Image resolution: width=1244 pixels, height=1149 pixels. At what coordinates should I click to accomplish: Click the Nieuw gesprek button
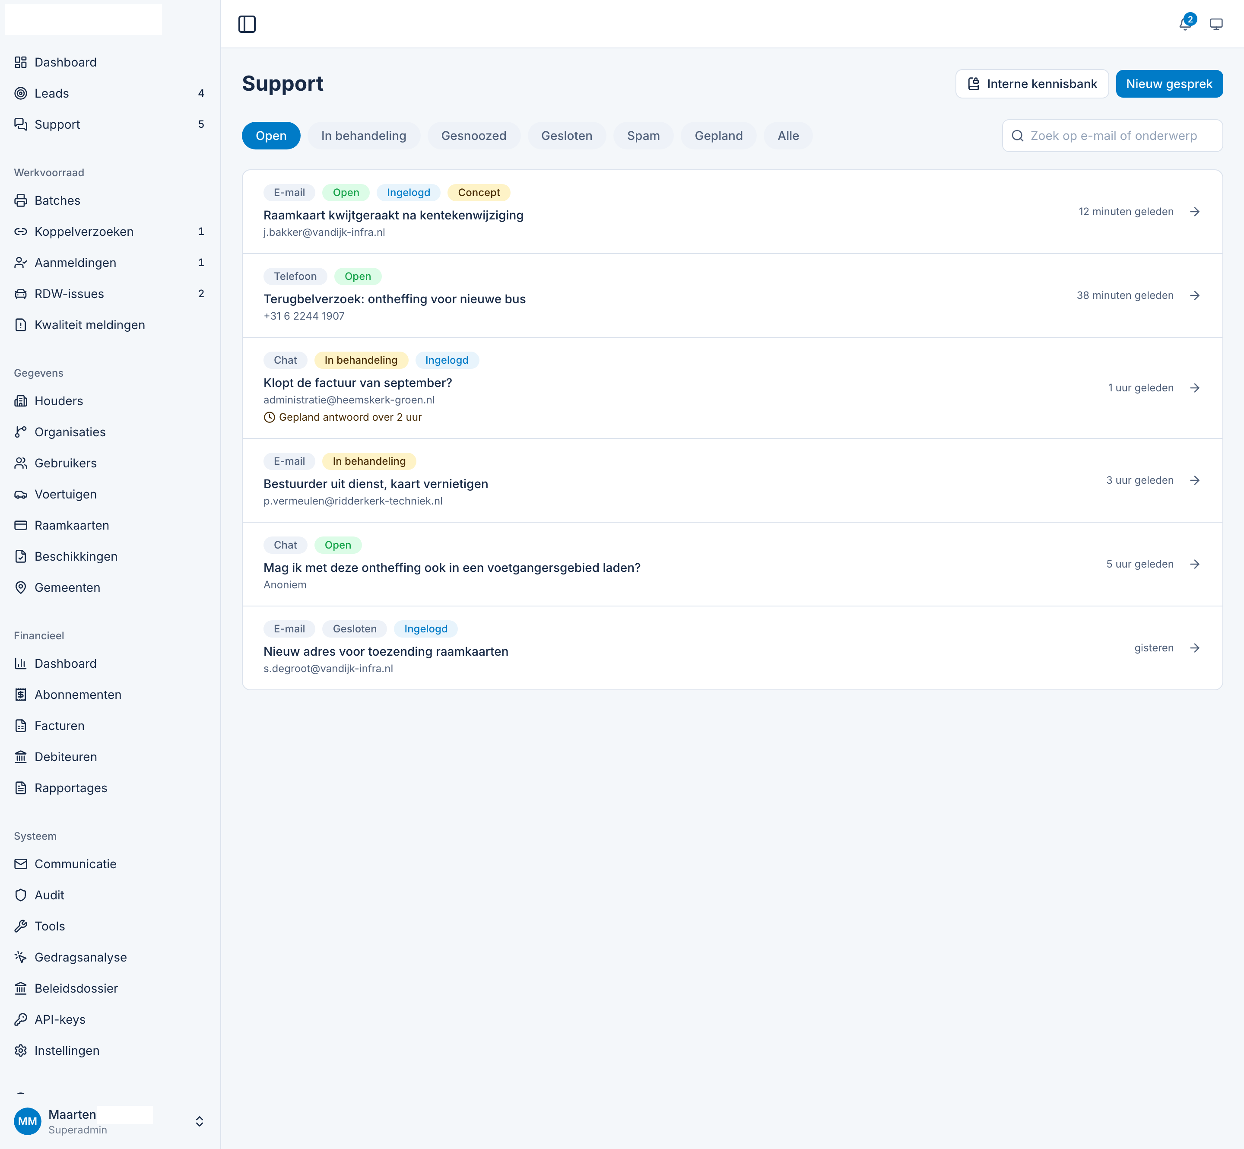point(1169,84)
